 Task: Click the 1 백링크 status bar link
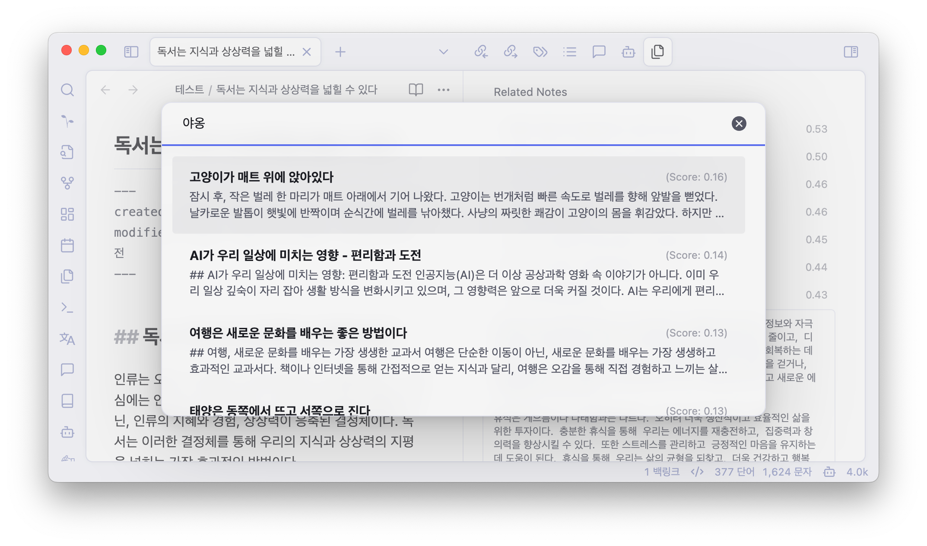click(x=662, y=472)
